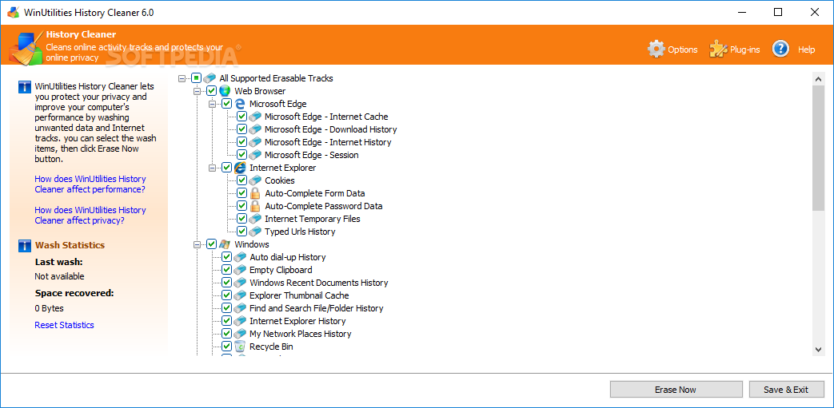Uncheck the Web Browser checkbox
This screenshot has width=834, height=408.
(211, 91)
